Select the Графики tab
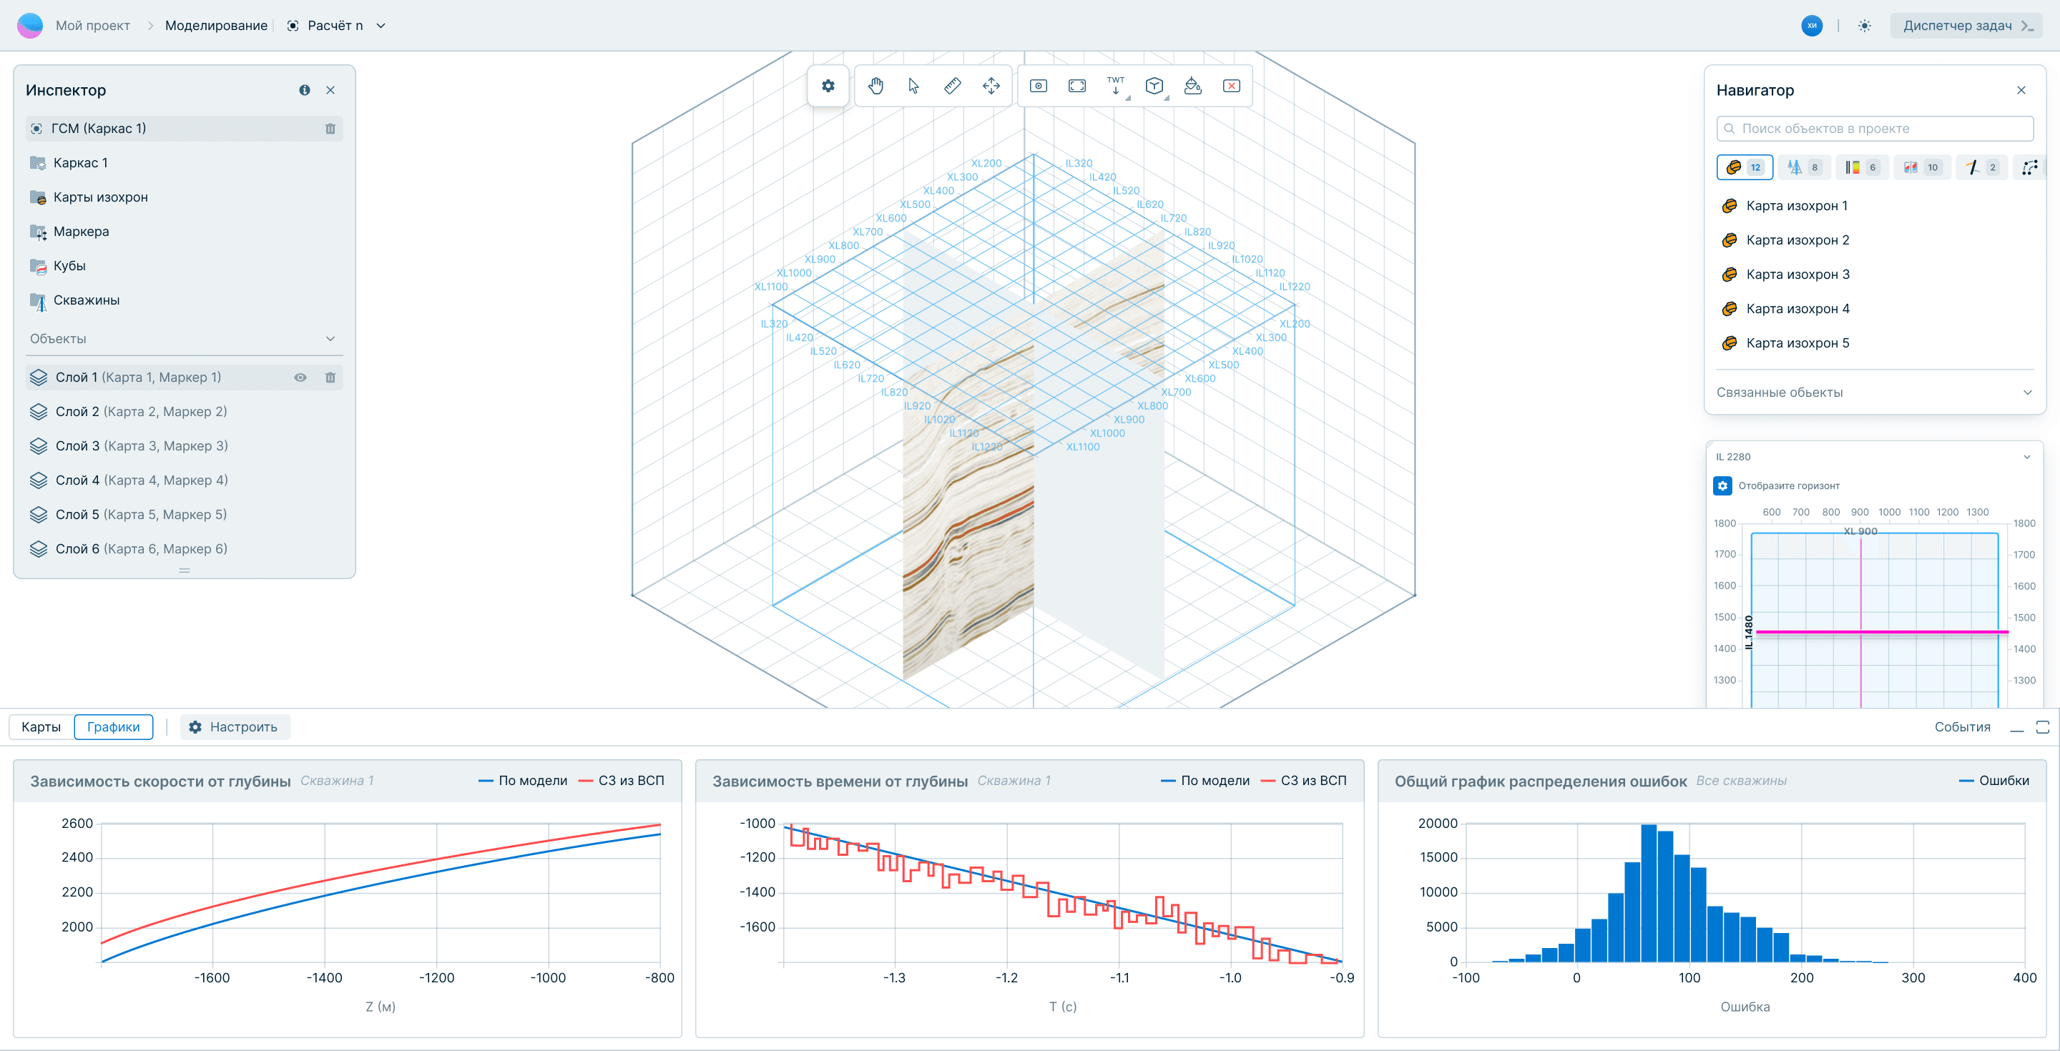Screen dimensions: 2060x1051 coord(114,726)
